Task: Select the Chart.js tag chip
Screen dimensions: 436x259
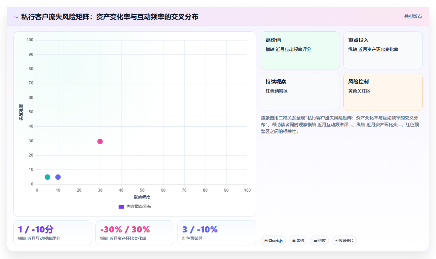Action: [x=274, y=241]
